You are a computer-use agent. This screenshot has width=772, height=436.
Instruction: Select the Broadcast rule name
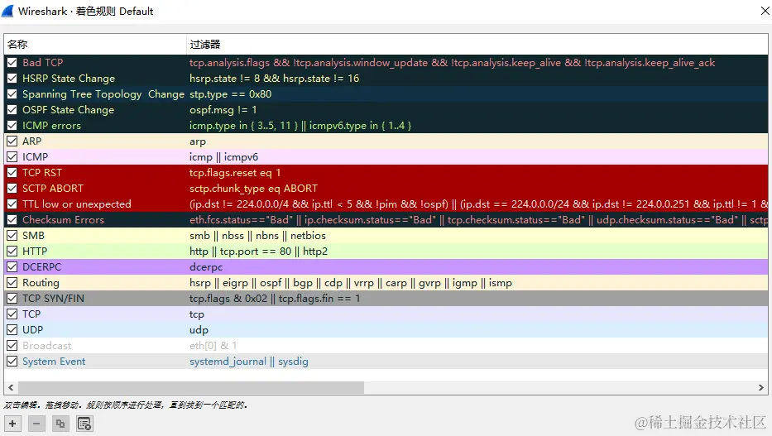[47, 346]
